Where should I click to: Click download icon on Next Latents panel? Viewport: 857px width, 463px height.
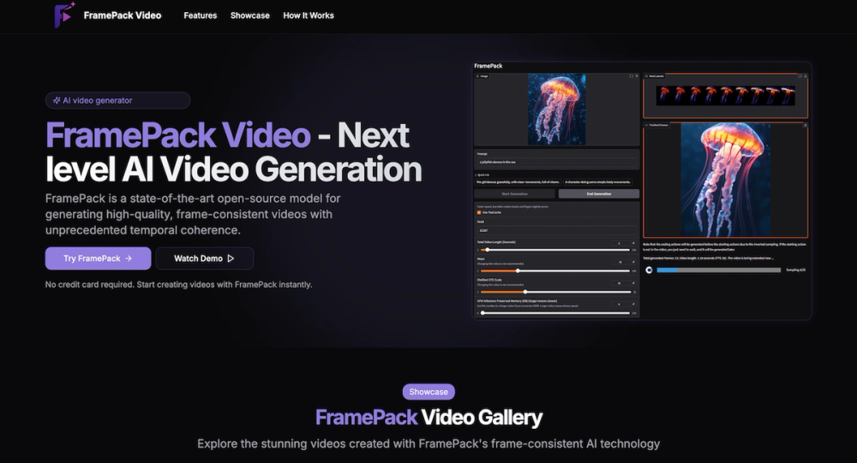coord(805,76)
